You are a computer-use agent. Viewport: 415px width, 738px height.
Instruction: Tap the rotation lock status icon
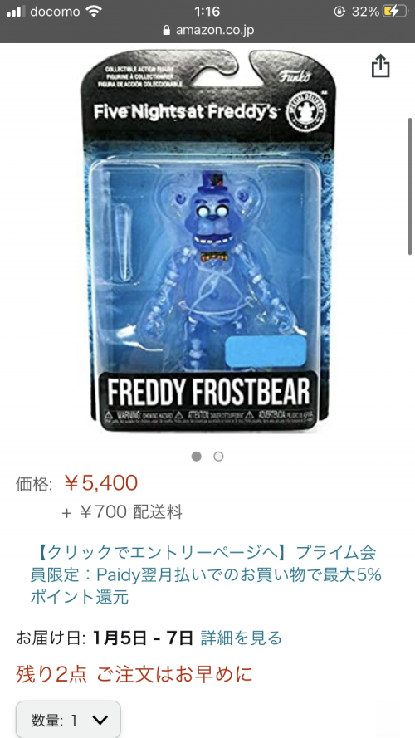coord(339,12)
